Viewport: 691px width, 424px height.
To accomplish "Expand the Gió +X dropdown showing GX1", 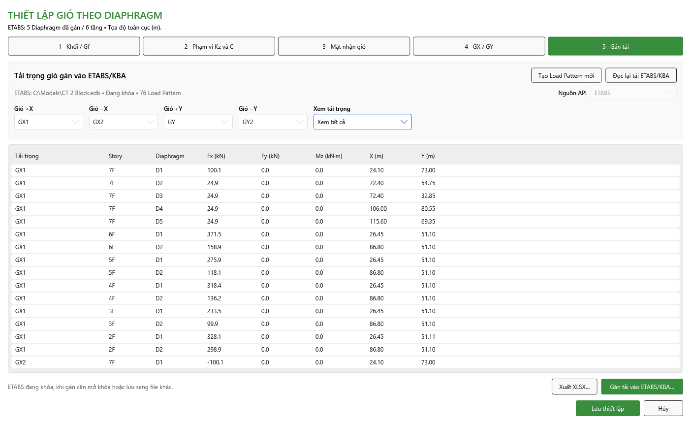I will click(x=49, y=122).
